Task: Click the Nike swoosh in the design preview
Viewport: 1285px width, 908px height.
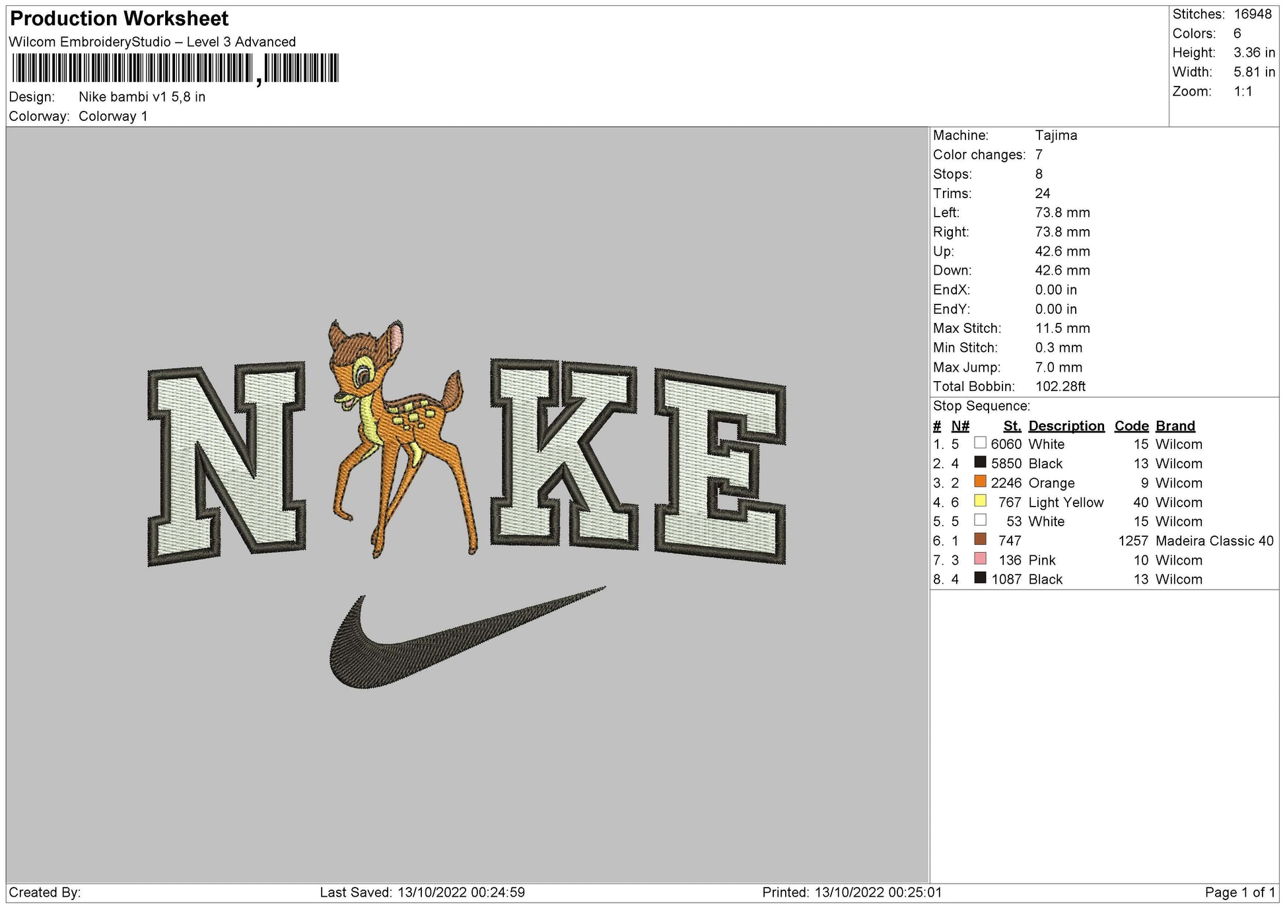Action: point(467,637)
